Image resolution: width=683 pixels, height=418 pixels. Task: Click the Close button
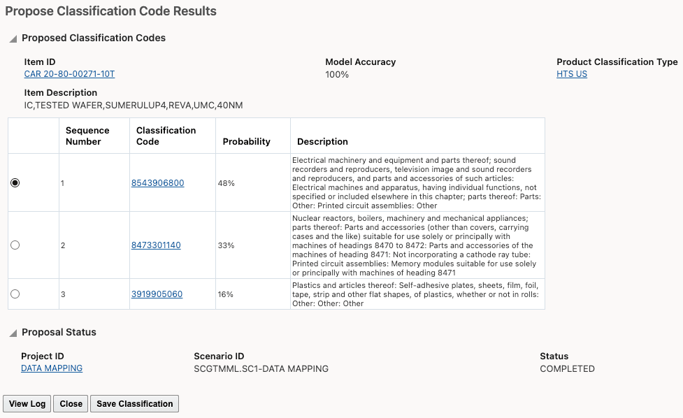tap(71, 403)
